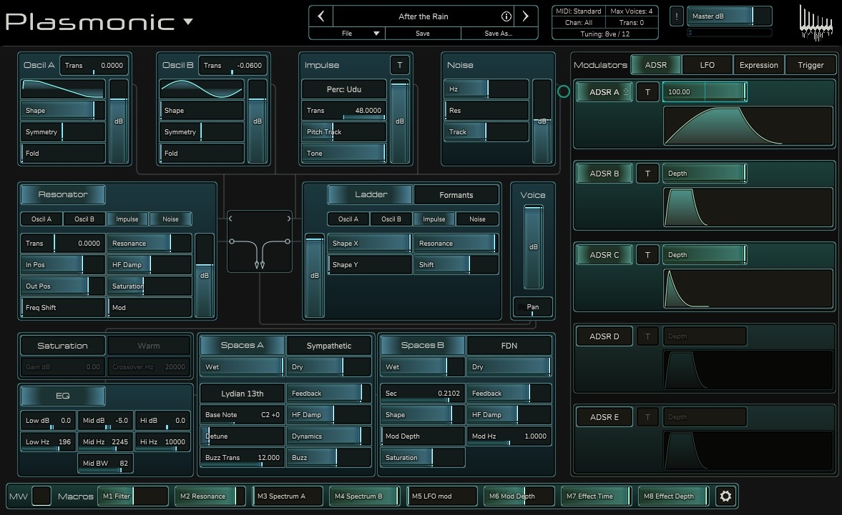The image size is (842, 515).
Task: Switch to the Expression modulators tab
Action: click(x=759, y=65)
